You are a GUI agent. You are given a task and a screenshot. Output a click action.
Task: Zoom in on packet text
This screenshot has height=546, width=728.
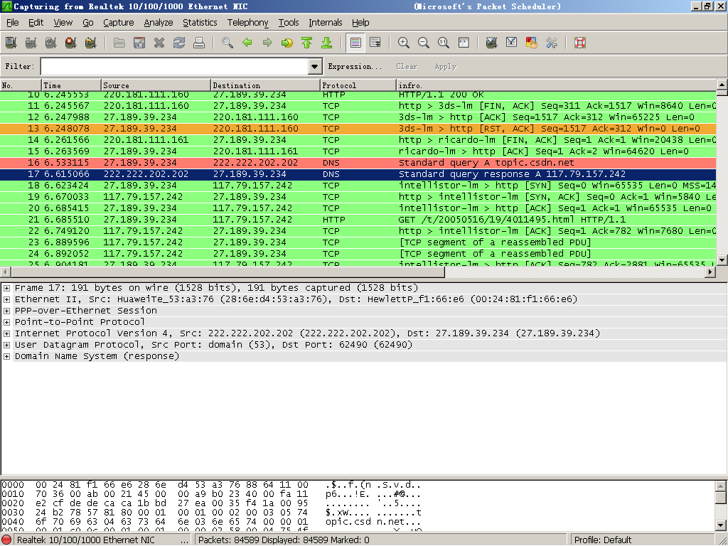click(404, 43)
